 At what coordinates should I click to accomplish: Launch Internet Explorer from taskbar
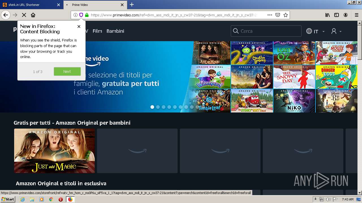[x=22, y=199]
